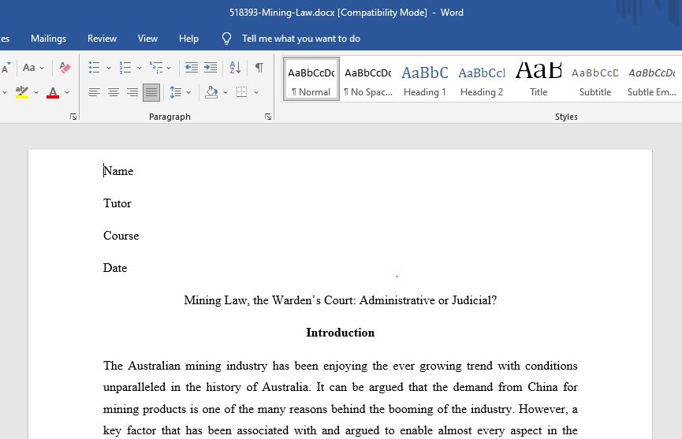Open the Shading color dropdown arrow

click(x=225, y=92)
